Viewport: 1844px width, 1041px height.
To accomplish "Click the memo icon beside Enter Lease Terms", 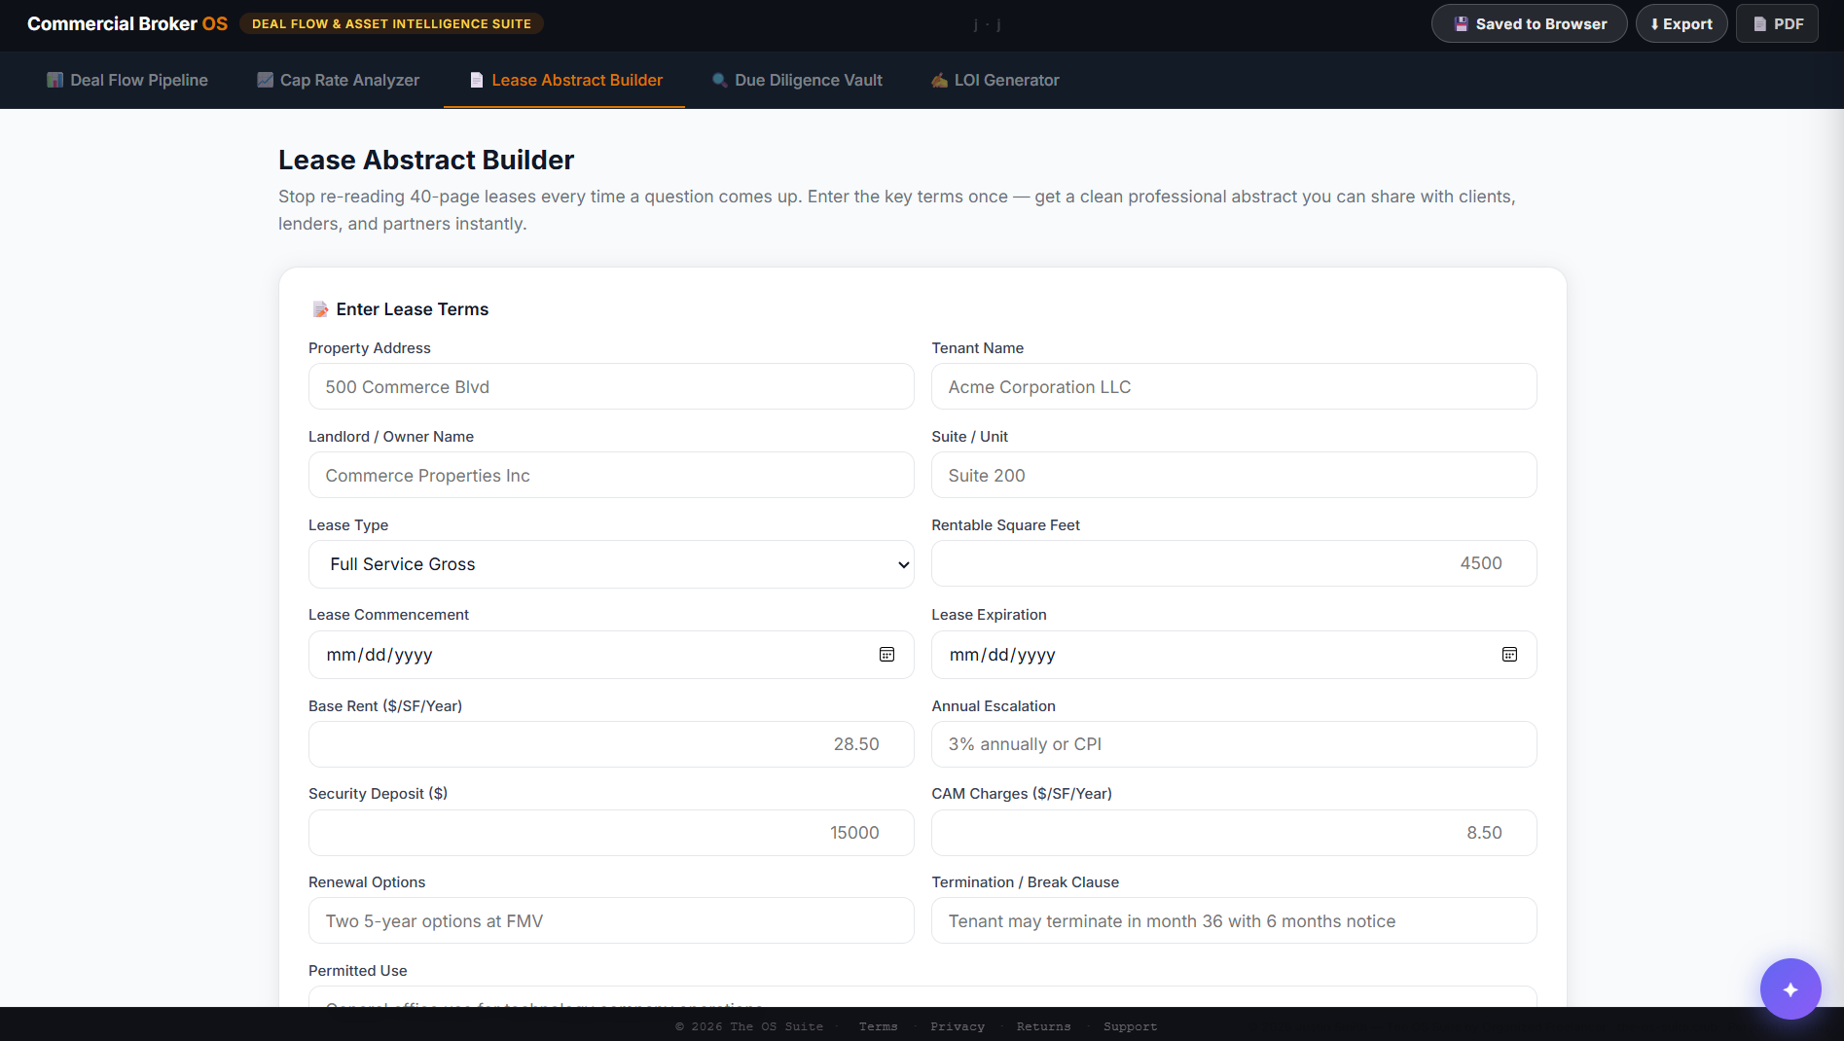I will [x=320, y=309].
